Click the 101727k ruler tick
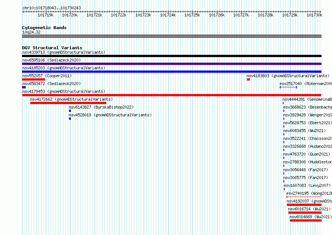Screen dimensions: 332x235 (241, 15)
